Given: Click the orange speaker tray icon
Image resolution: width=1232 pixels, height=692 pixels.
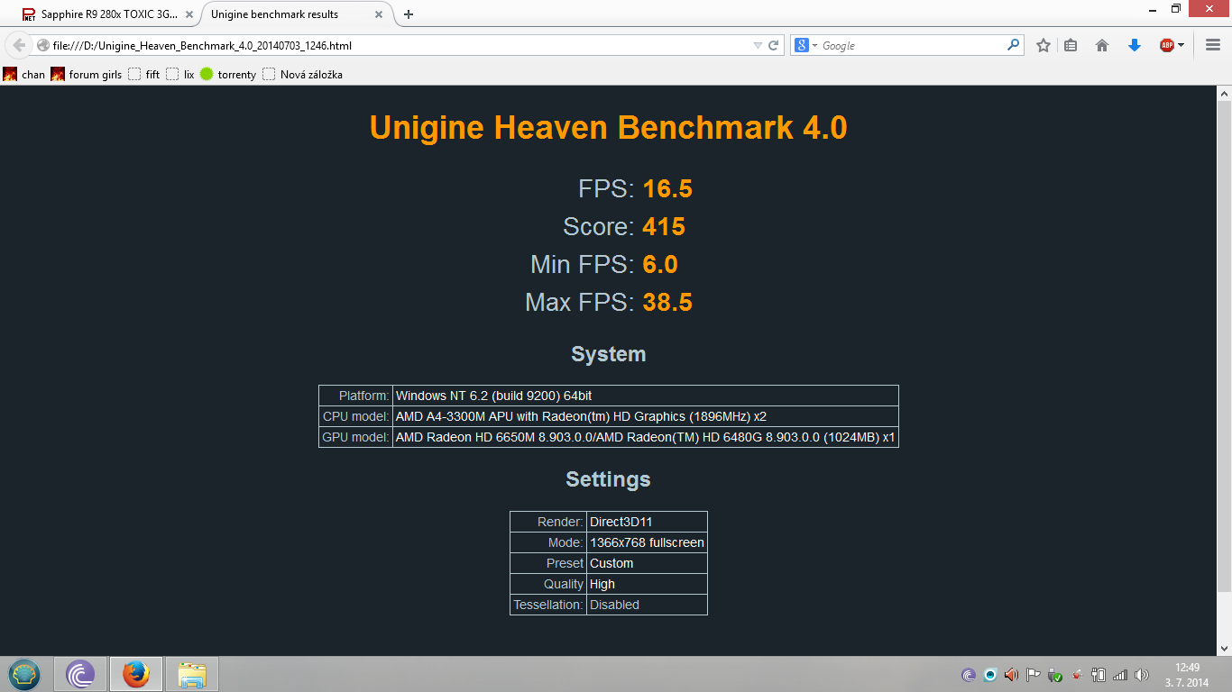Looking at the screenshot, I should pyautogui.click(x=1011, y=675).
